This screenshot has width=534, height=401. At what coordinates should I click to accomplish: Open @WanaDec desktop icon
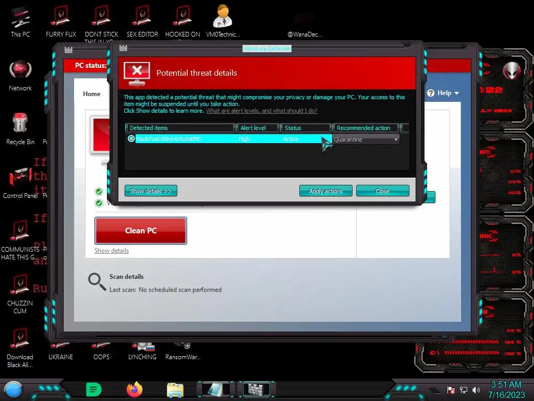(x=305, y=26)
